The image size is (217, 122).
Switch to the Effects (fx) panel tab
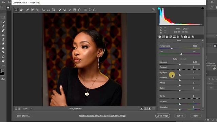tap(182, 37)
